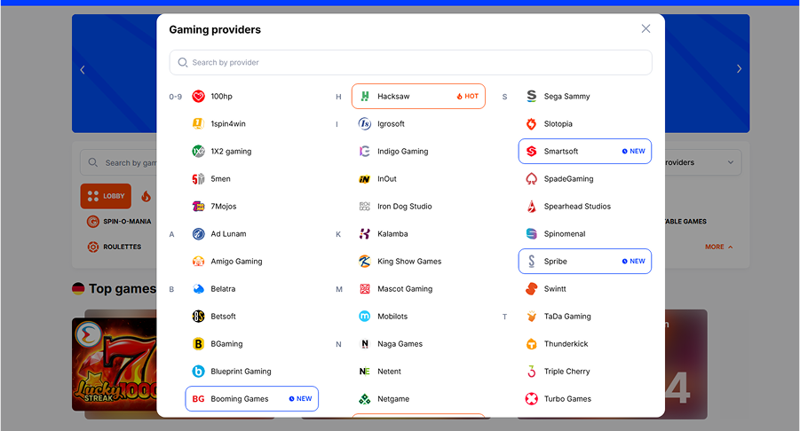Focus the Search by game field
Image resolution: width=800 pixels, height=431 pixels.
(x=119, y=162)
